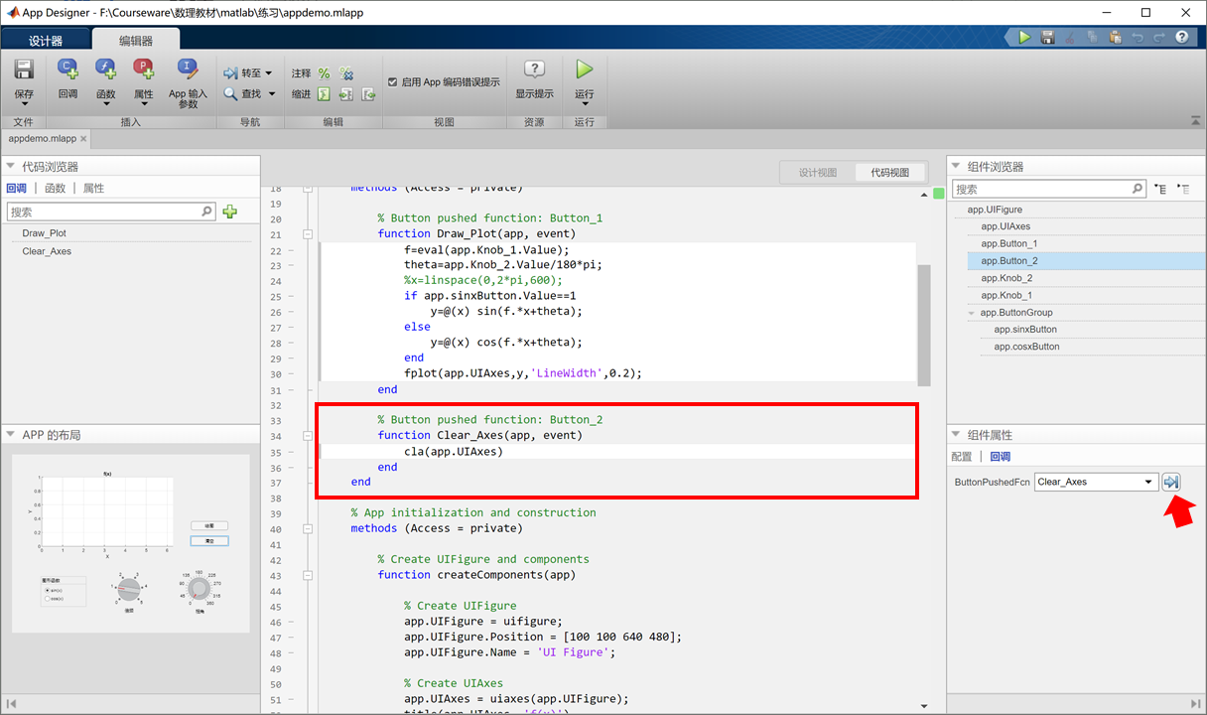This screenshot has width=1207, height=715.
Task: Select app.Knob_1 in the component browser
Action: click(1006, 295)
